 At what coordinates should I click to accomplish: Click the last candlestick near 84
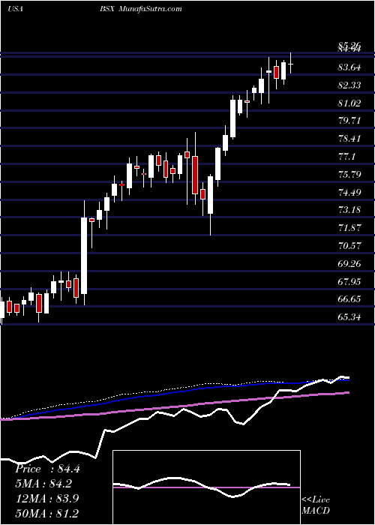[291, 63]
